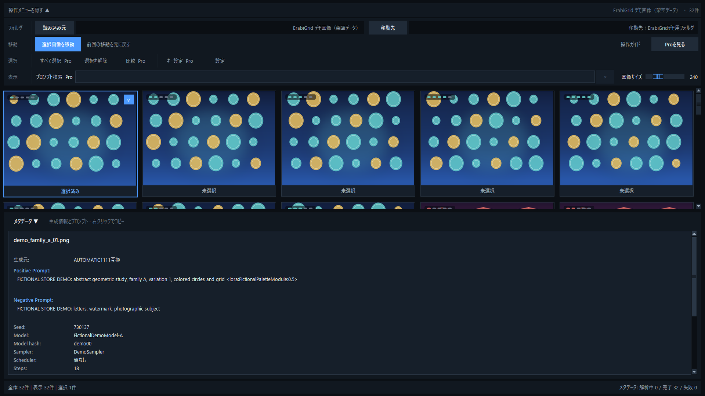Click the negative prompt text line
Screen dimensions: 705x396
[x=88, y=309]
